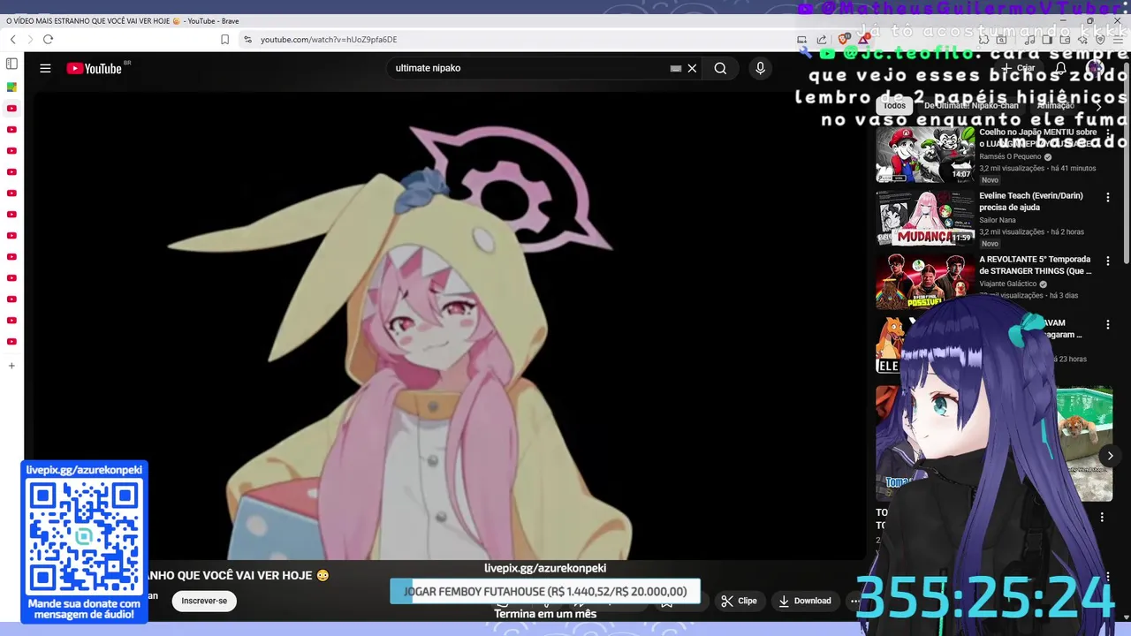The image size is (1131, 636).
Task: Go back with the browser back arrow
Action: 12,40
